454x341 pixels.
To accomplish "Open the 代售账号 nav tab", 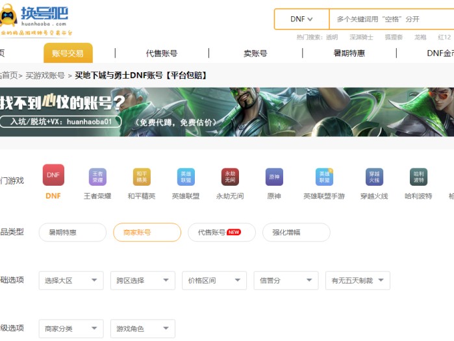I will (162, 53).
